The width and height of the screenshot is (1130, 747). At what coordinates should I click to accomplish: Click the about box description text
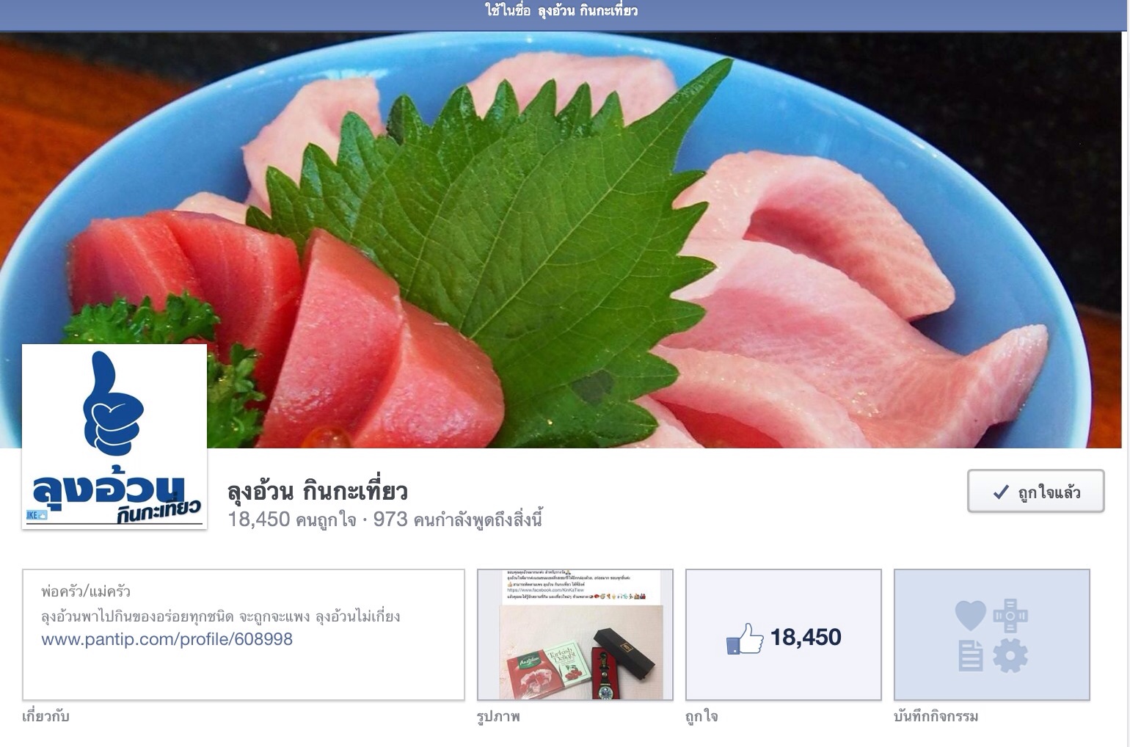coord(221,616)
